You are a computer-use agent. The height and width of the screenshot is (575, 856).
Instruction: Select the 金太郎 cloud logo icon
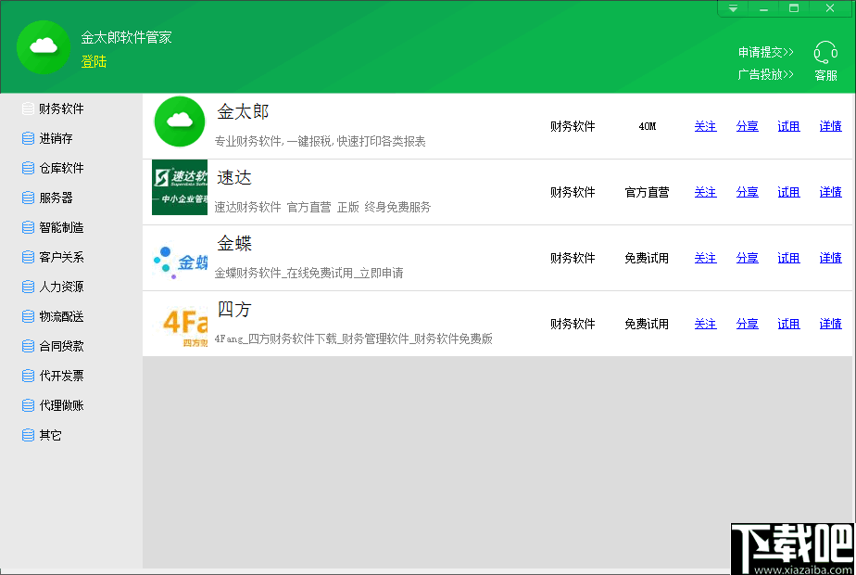pos(179,121)
